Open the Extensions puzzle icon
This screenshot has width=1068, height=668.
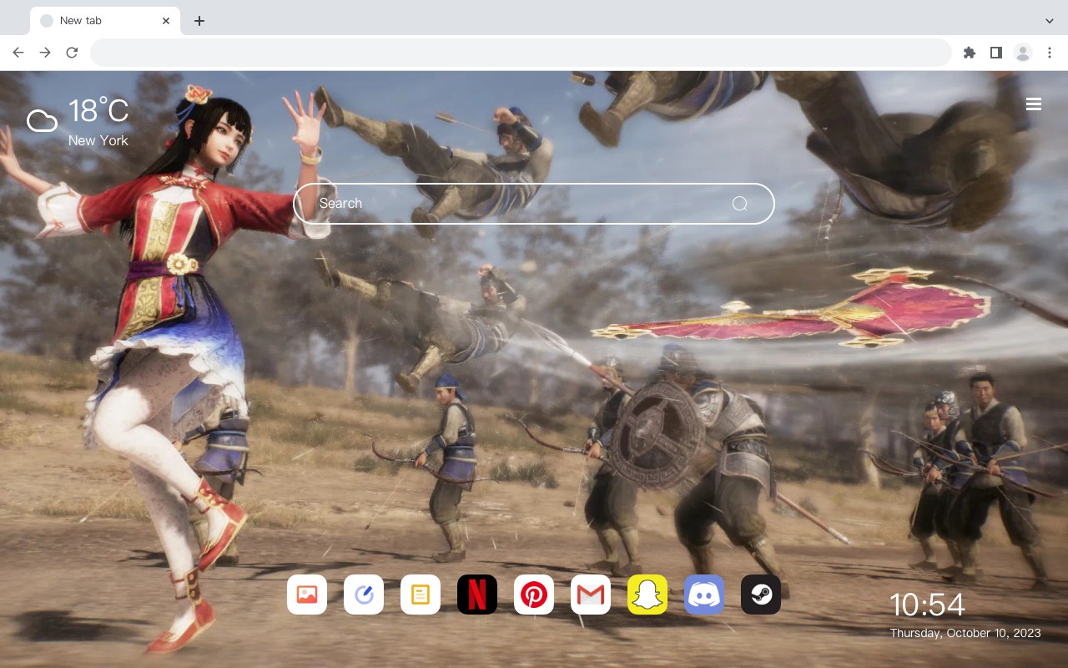(x=969, y=53)
